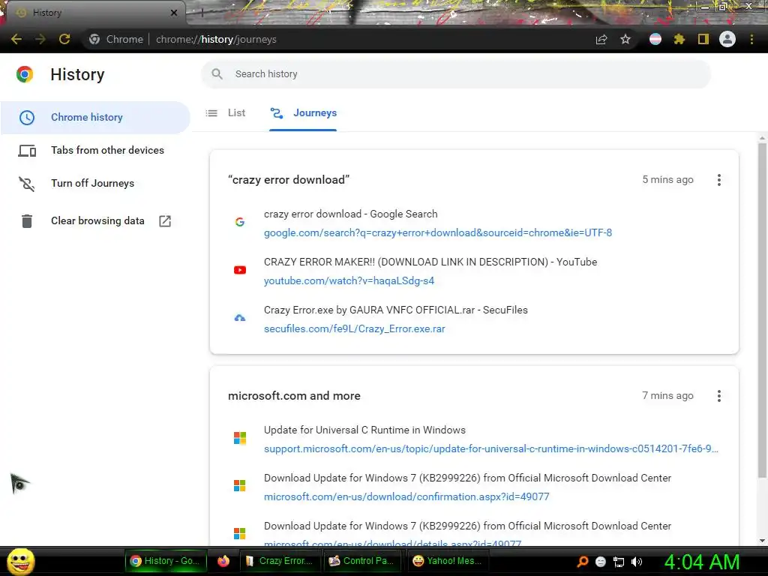768x576 pixels.
Task: Click the Chrome logo beside History
Action: point(25,74)
